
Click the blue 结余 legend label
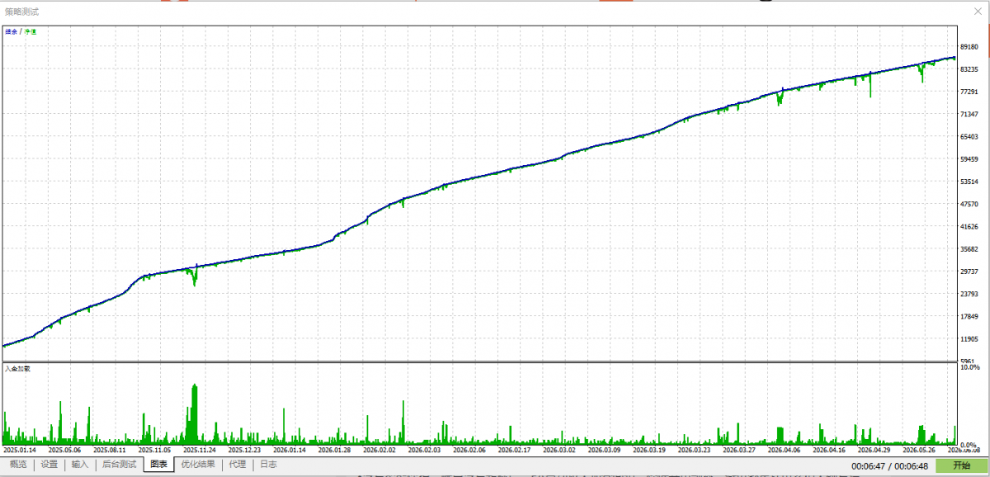[x=11, y=31]
